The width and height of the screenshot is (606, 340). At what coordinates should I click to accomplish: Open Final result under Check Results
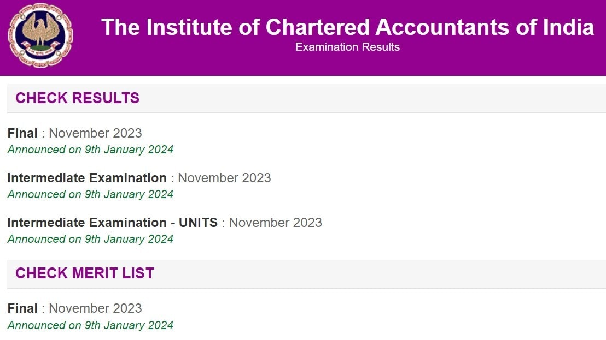(x=22, y=133)
